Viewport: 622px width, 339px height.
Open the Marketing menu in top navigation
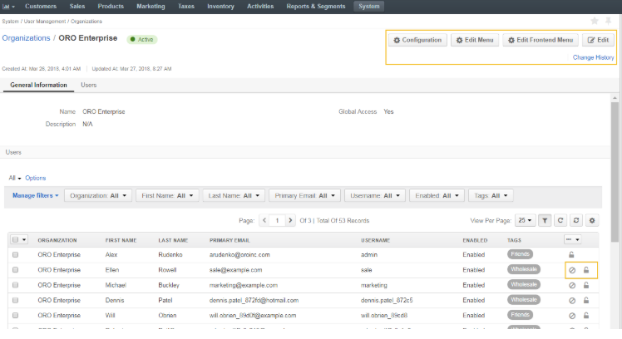(x=151, y=6)
